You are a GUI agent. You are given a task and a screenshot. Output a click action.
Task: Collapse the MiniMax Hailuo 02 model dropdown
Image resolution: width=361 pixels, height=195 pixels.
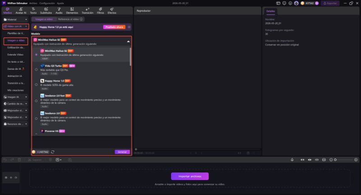click(128, 41)
